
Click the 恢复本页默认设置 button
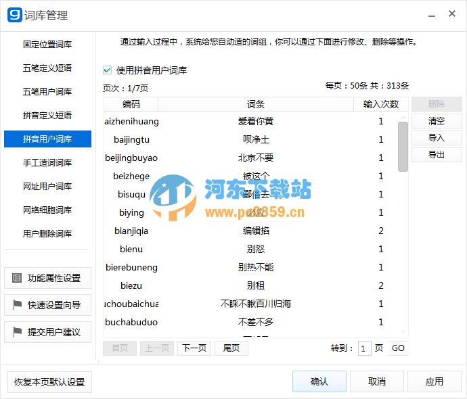(x=49, y=382)
